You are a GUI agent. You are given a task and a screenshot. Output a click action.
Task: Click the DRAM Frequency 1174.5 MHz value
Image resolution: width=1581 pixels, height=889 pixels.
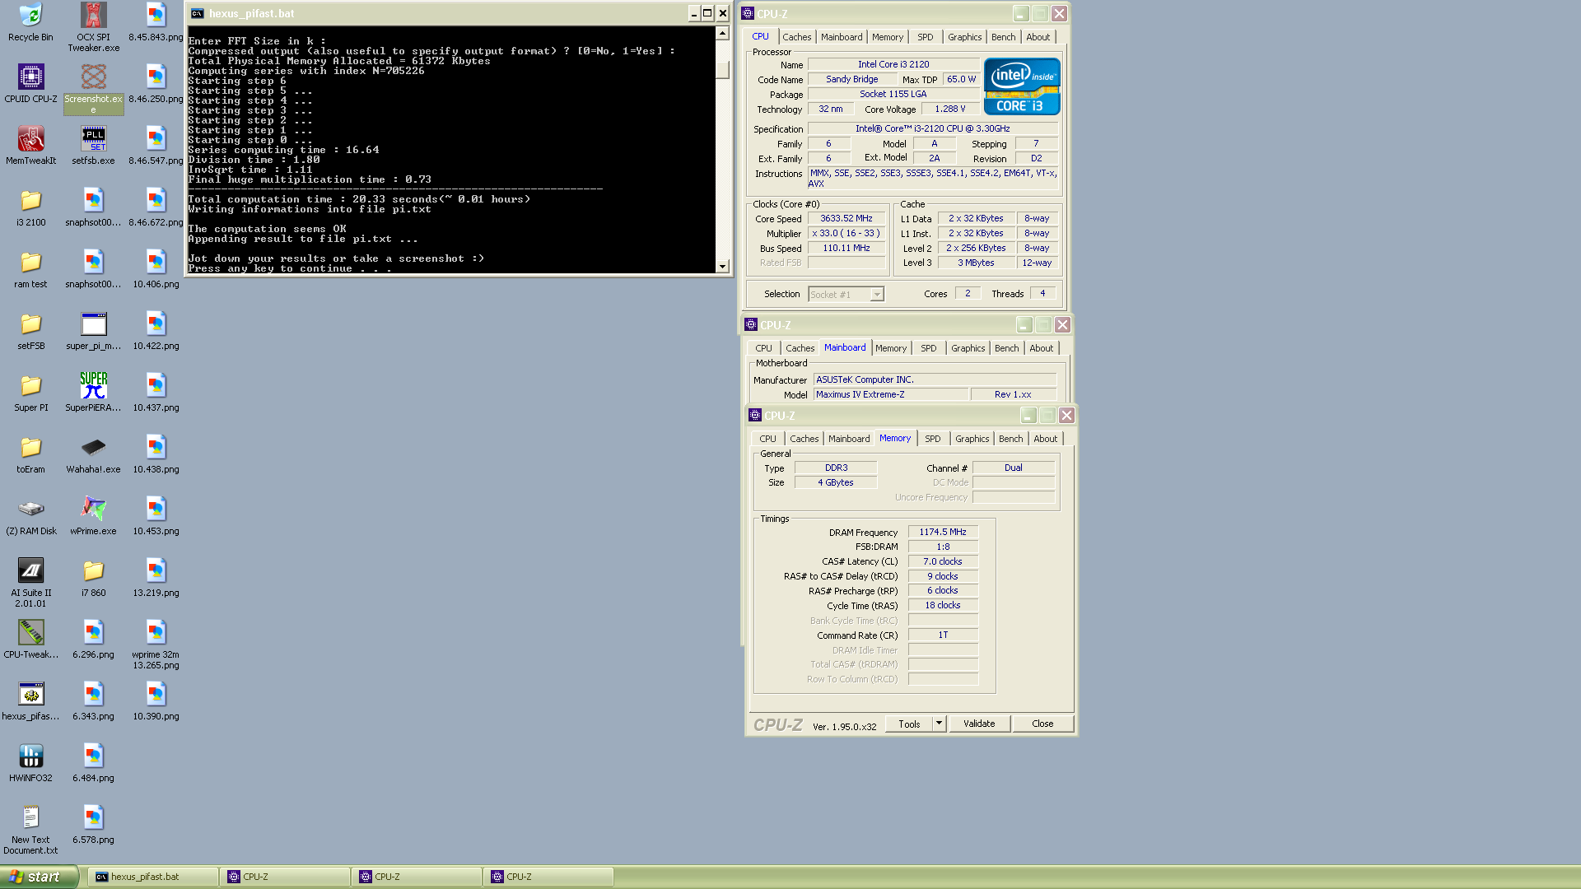(x=943, y=532)
